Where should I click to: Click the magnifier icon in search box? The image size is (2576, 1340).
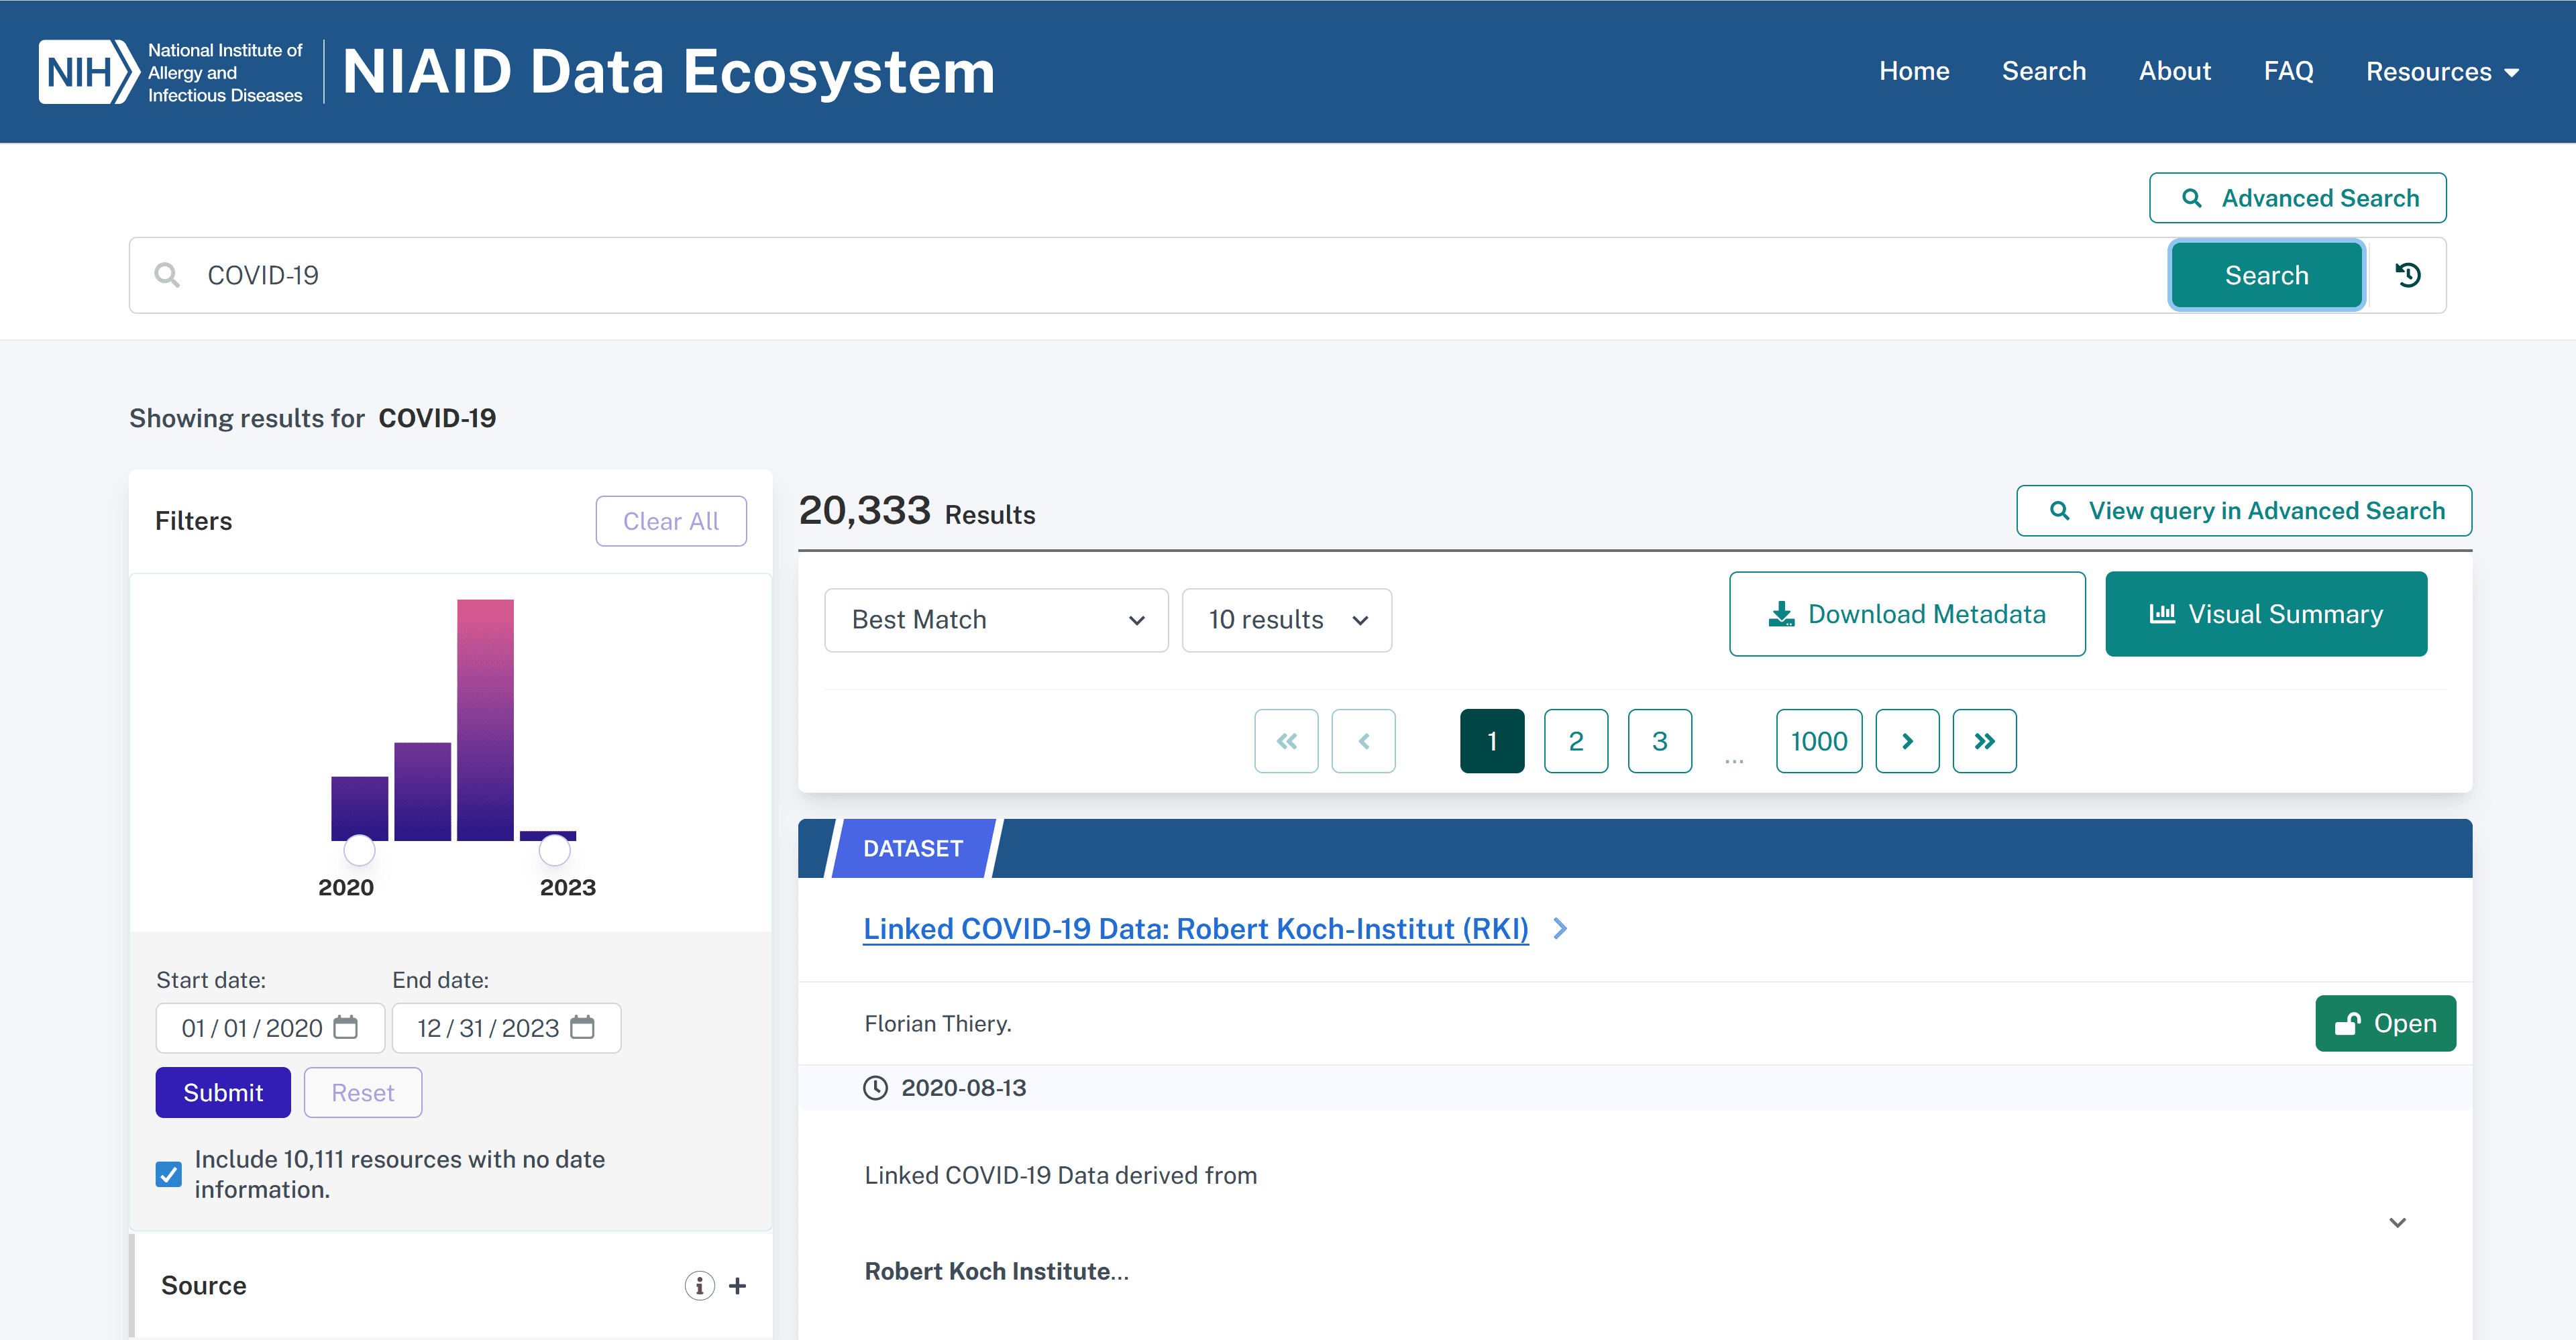pyautogui.click(x=167, y=275)
